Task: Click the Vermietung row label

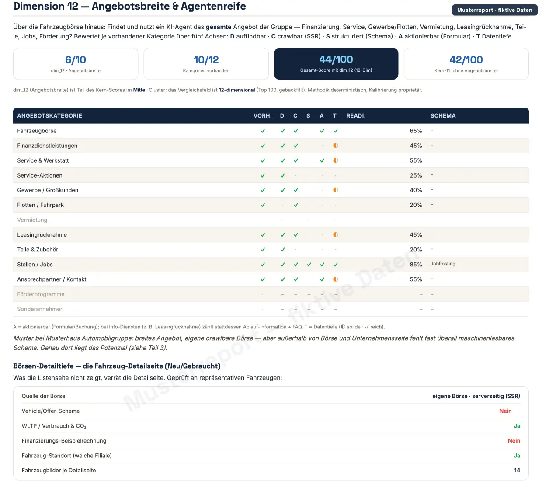Action: [x=32, y=220]
